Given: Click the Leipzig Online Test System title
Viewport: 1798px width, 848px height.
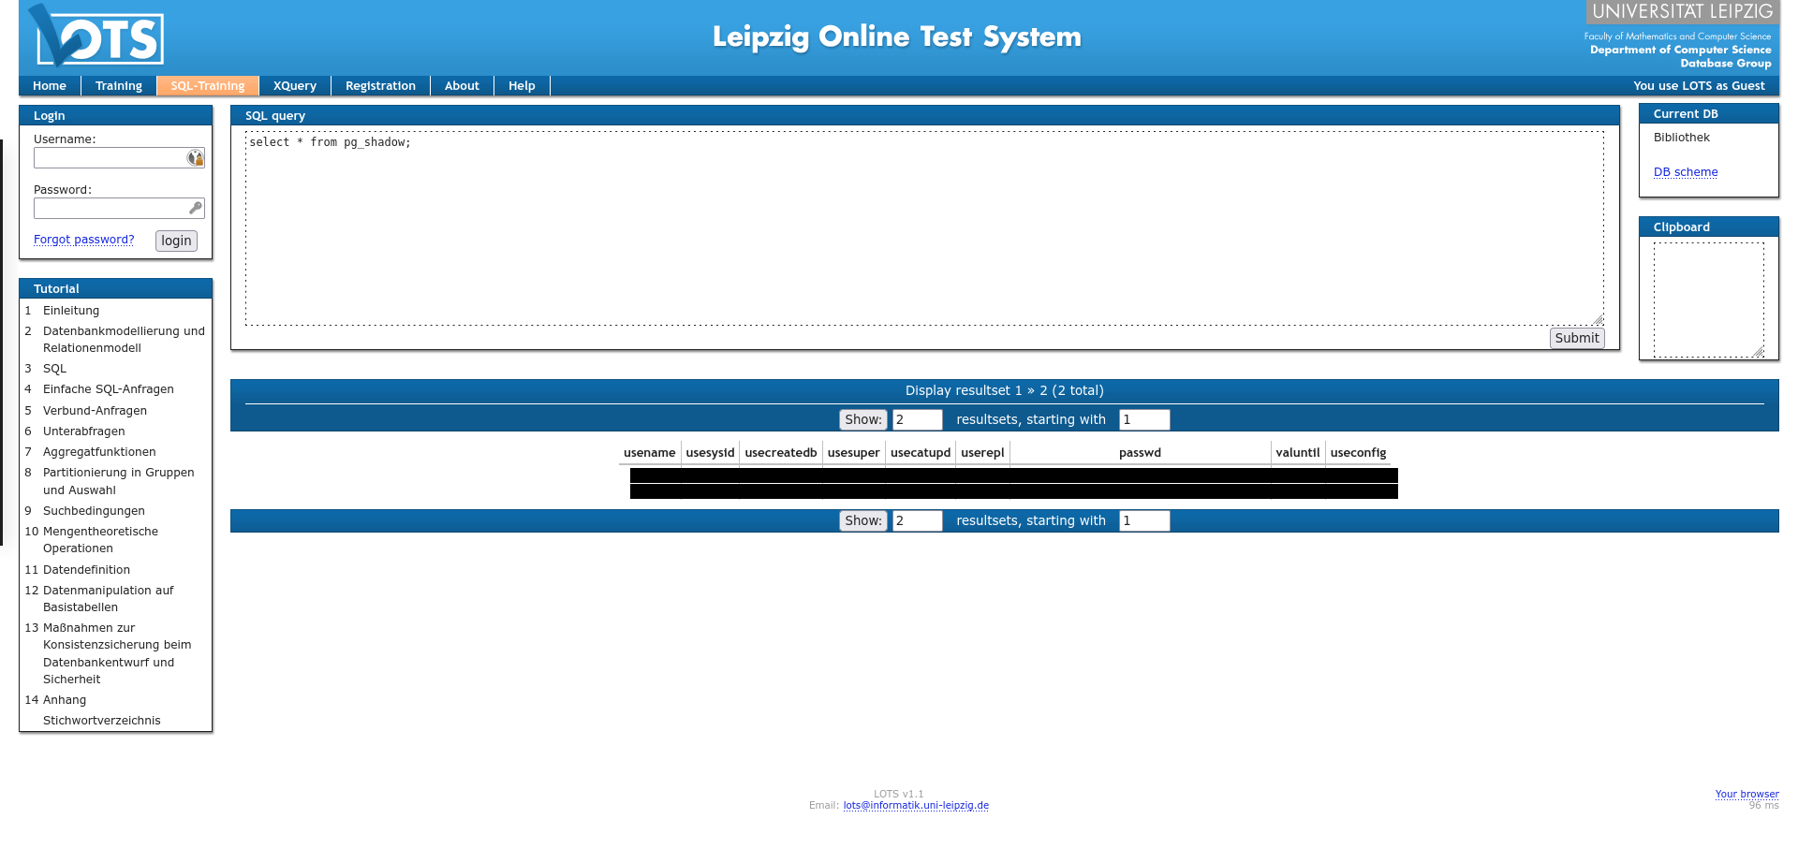Looking at the screenshot, I should click(x=897, y=37).
